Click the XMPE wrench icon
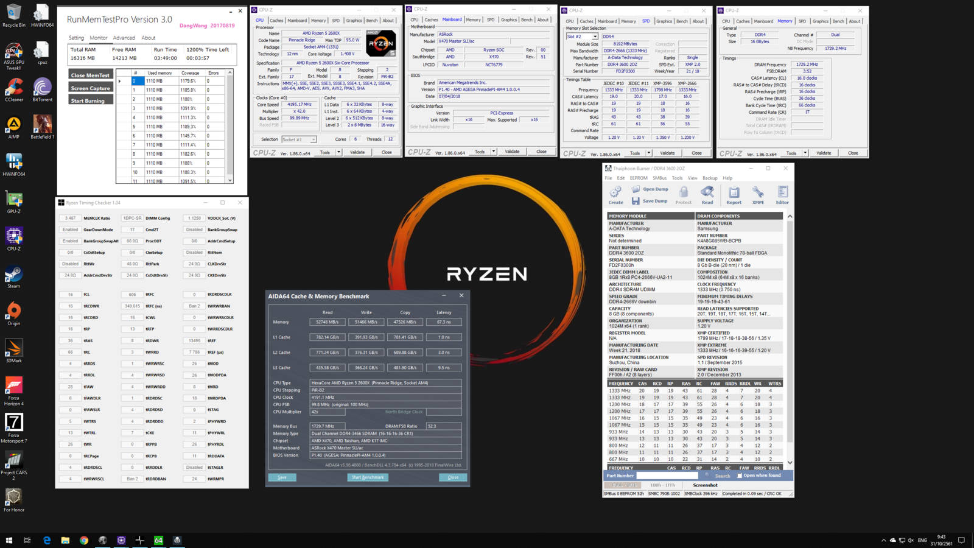 [758, 195]
